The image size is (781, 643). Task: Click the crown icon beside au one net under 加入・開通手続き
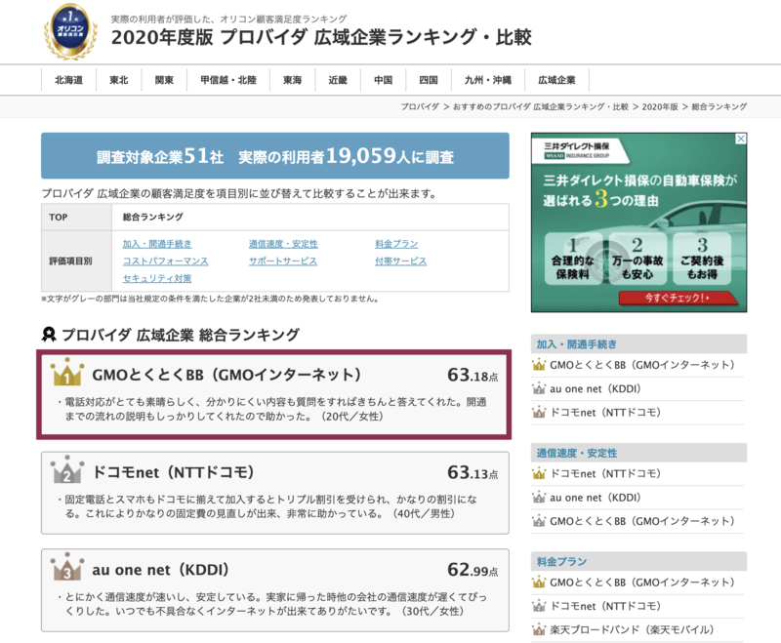pyautogui.click(x=538, y=389)
